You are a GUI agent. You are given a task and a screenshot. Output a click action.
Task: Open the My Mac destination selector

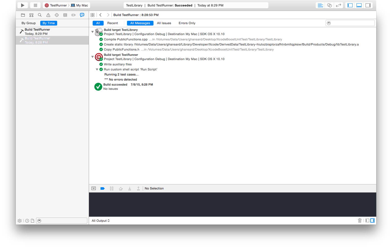click(80, 5)
